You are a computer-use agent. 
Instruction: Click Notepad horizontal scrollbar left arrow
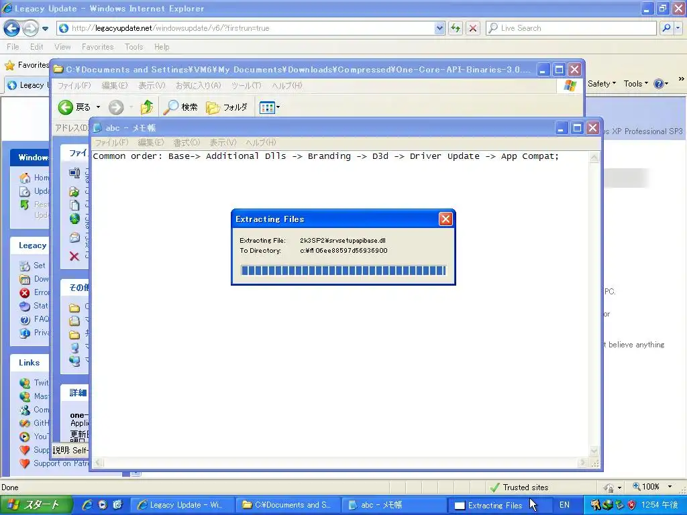click(98, 463)
